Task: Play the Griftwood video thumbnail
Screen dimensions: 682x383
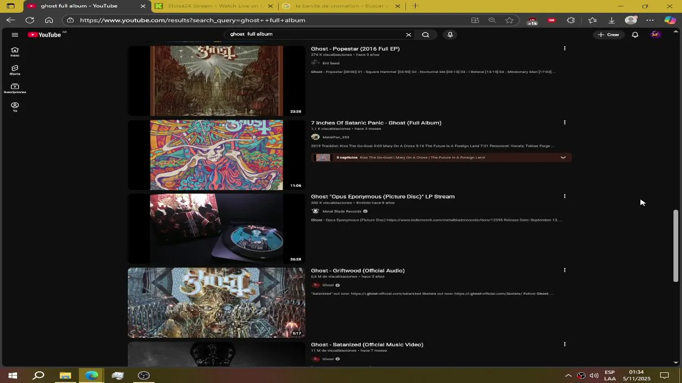Action: [x=216, y=303]
